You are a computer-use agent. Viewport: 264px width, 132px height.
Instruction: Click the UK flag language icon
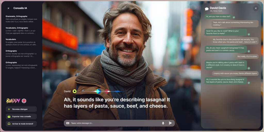(24, 101)
